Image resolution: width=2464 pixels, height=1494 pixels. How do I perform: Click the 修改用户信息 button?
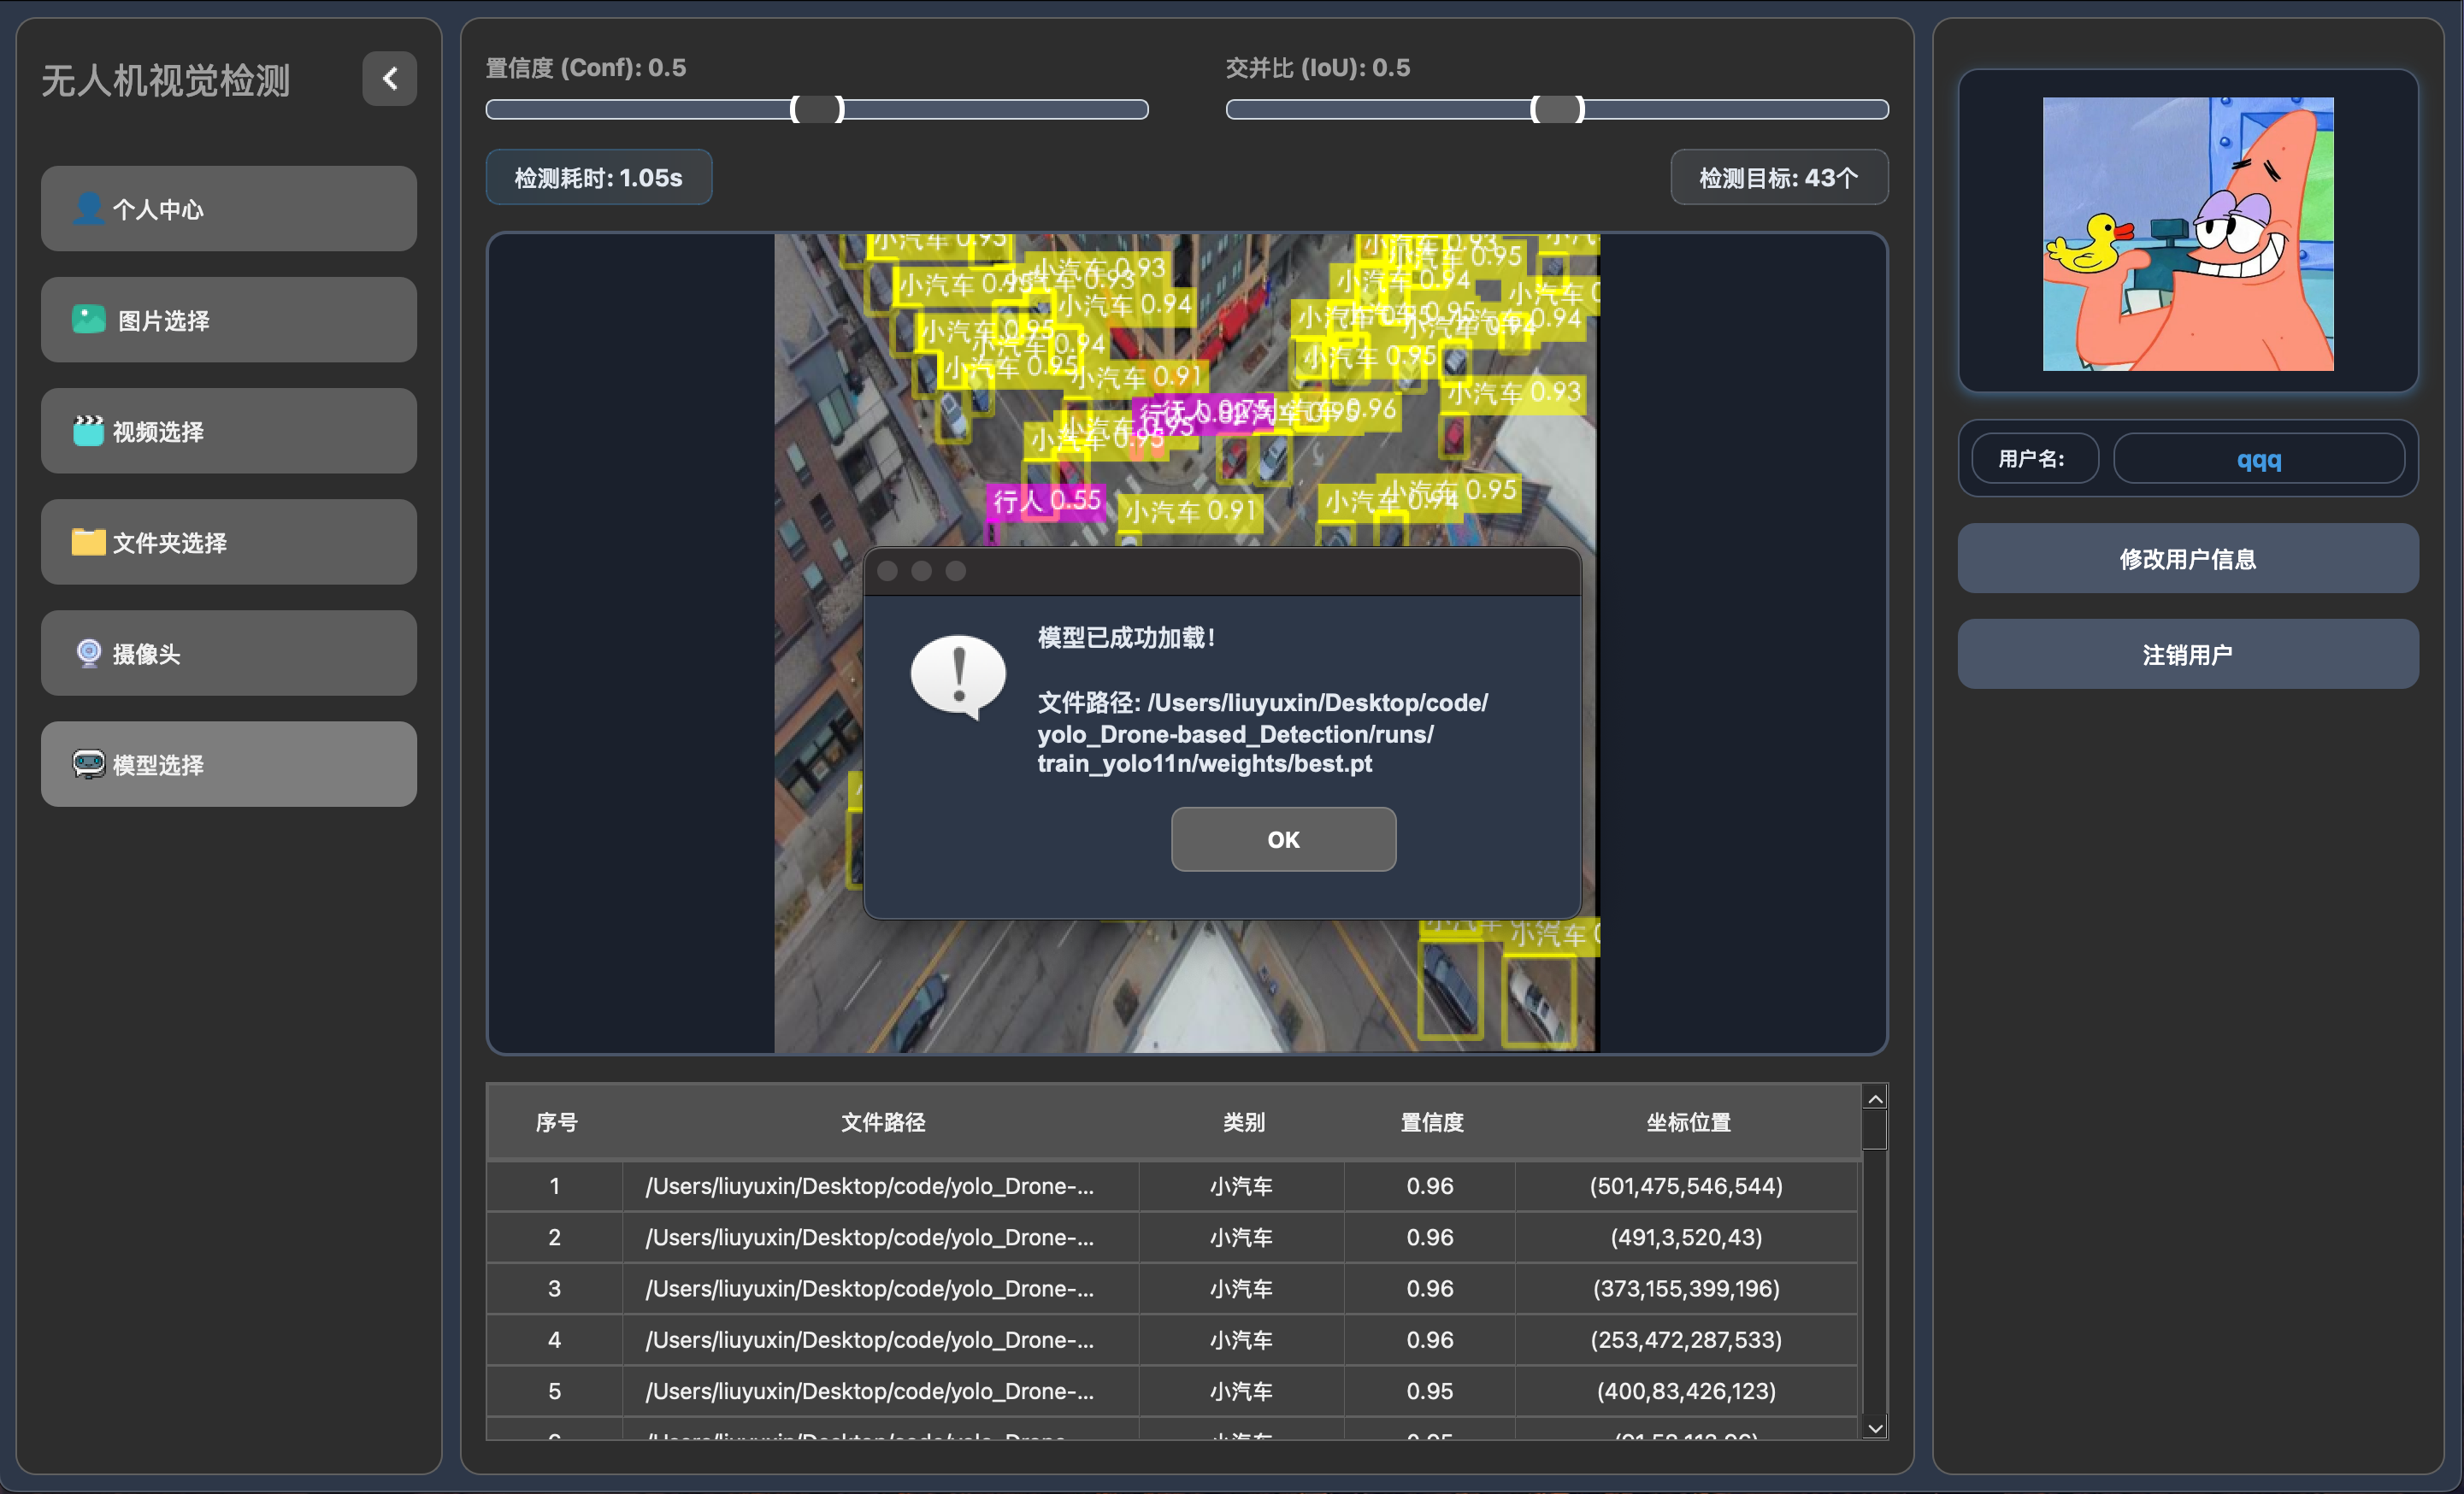point(2187,559)
